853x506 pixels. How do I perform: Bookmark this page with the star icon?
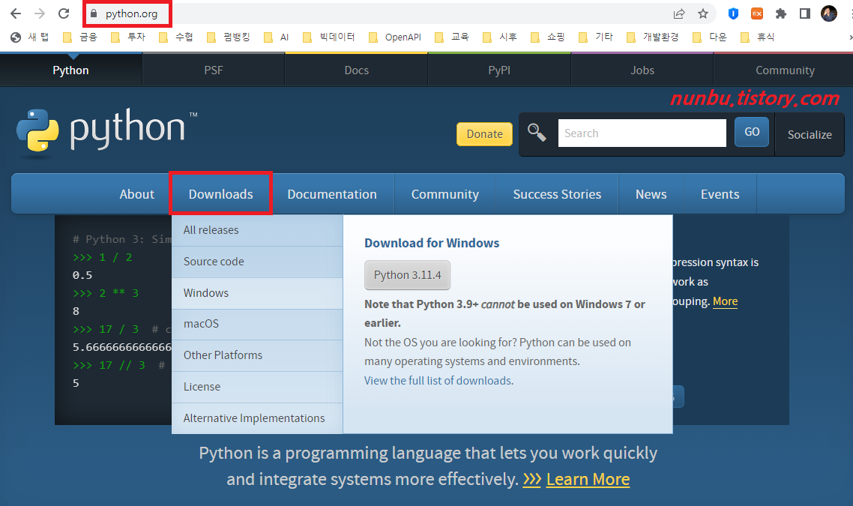tap(703, 13)
